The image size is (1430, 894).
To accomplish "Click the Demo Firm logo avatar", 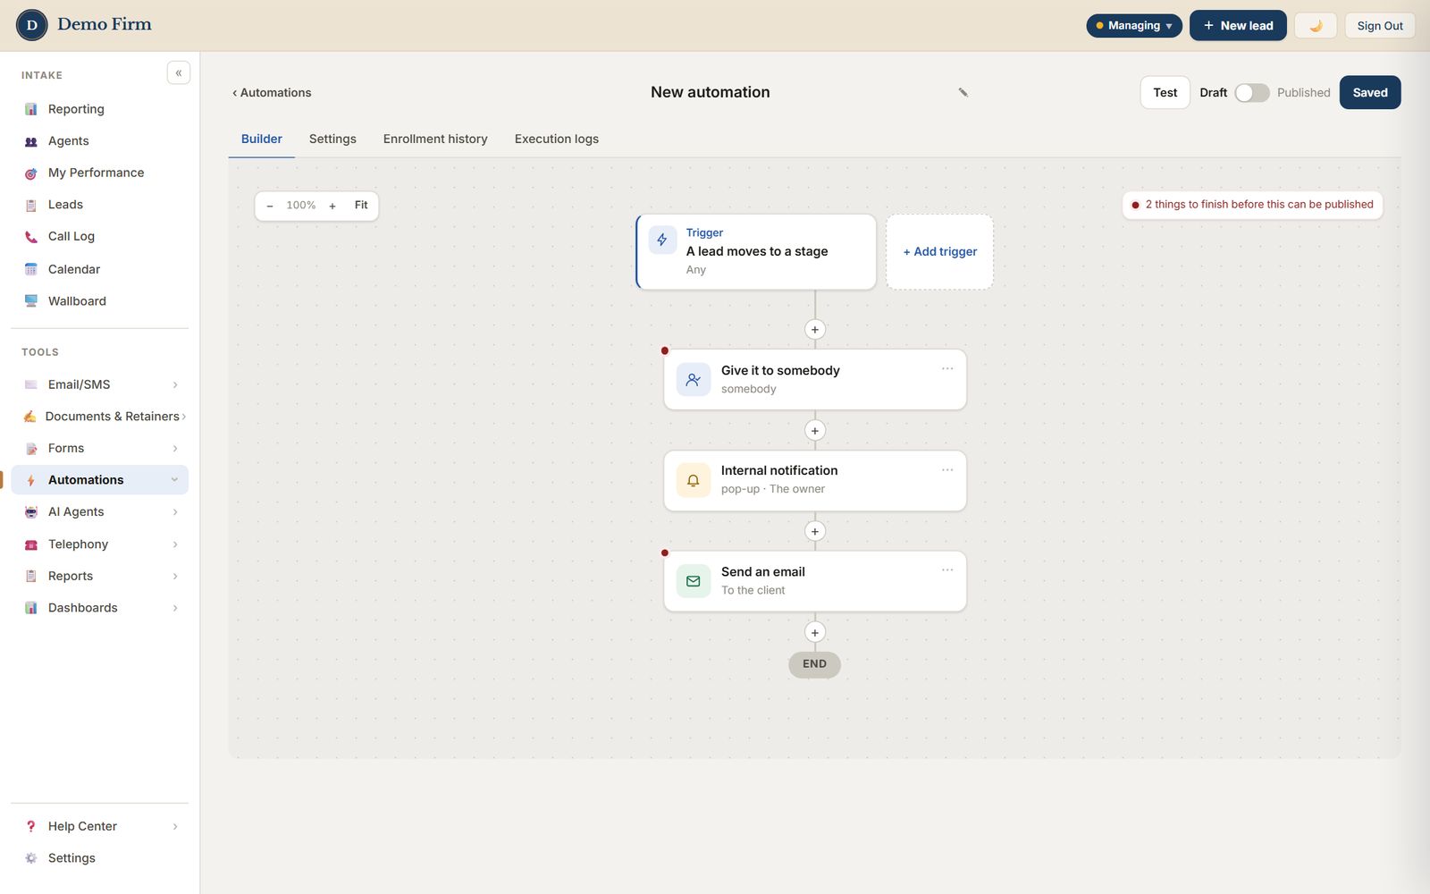I will (x=32, y=25).
